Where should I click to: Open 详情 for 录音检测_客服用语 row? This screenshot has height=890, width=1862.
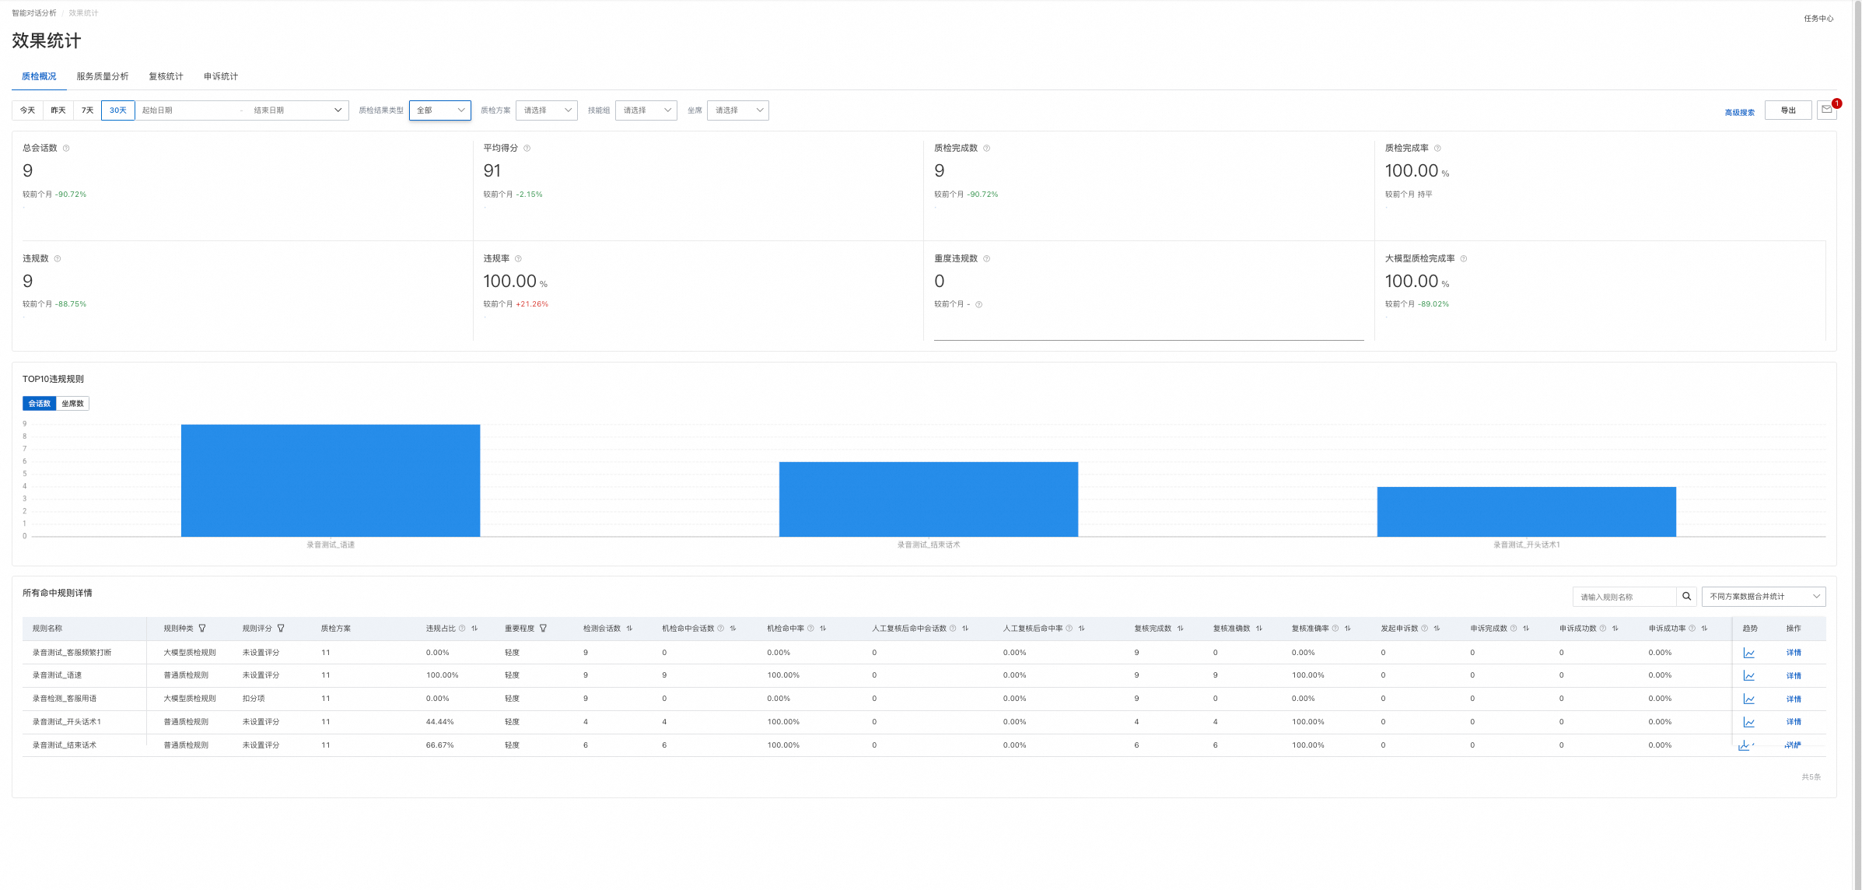coord(1794,699)
